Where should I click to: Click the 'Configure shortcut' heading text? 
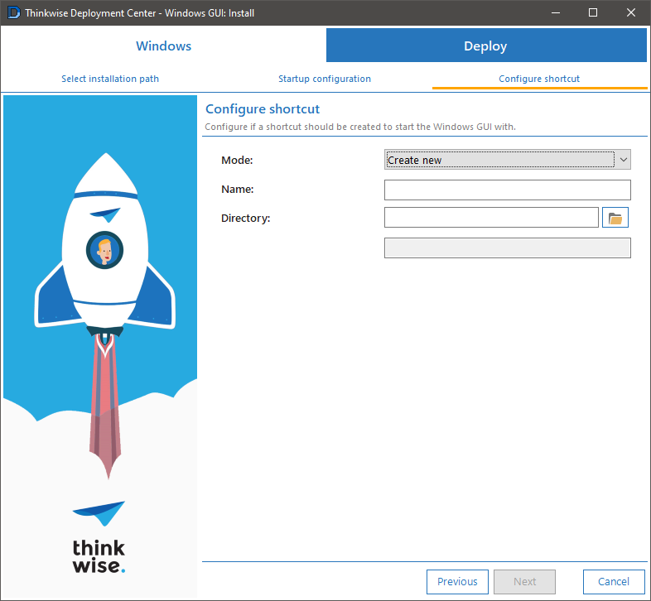tap(263, 108)
